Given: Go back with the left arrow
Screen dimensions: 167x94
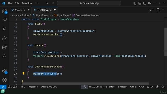Looking at the screenshot, I should click(48, 3).
